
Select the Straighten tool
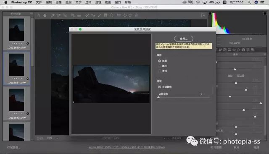(x=79, y=16)
